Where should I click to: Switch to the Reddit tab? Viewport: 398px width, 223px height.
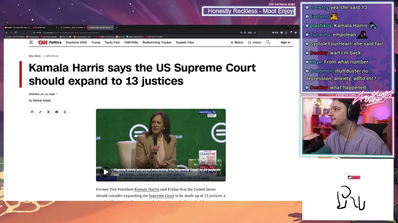17,28
